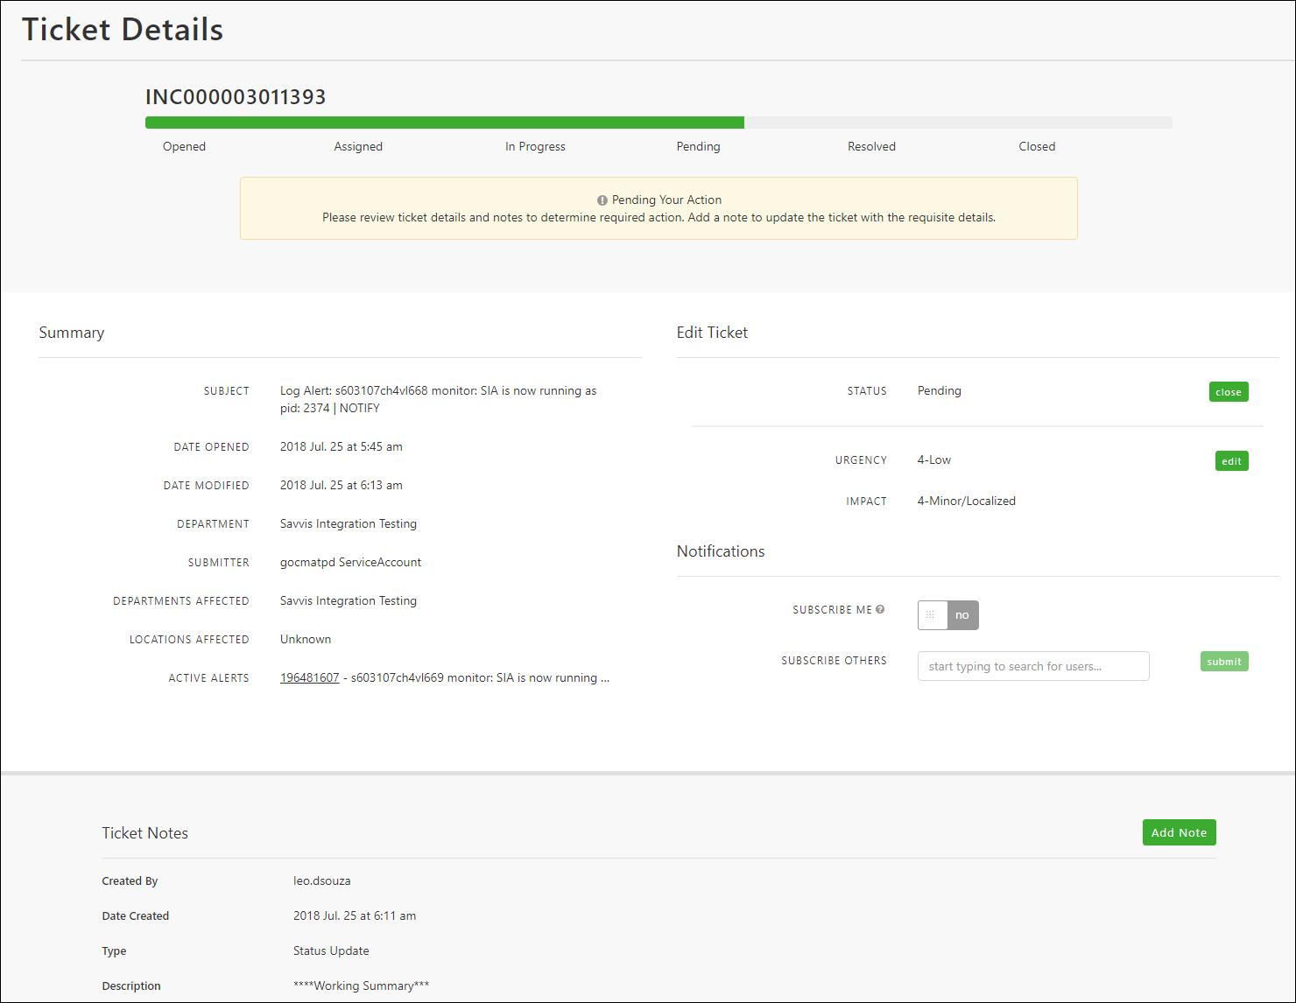The width and height of the screenshot is (1296, 1003).
Task: Click the submit button for Subscribe Others
Action: [1224, 662]
